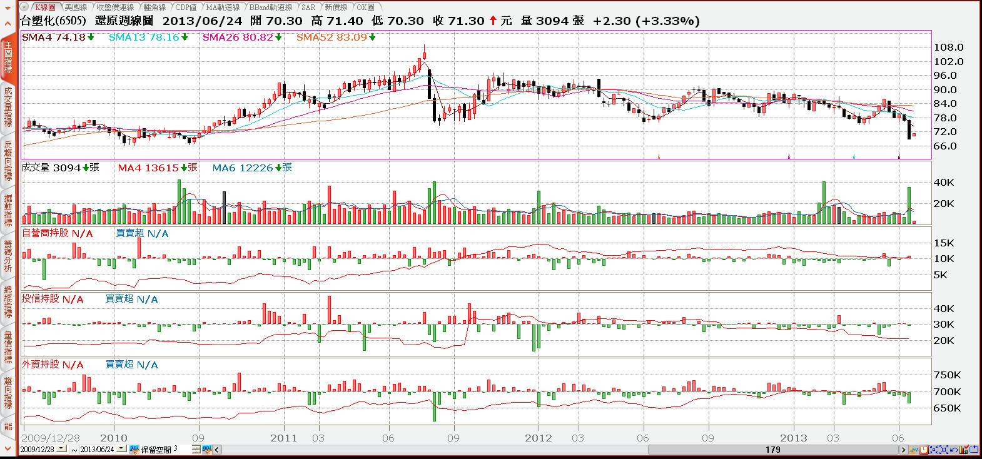Select the K線圖 tab
The image size is (982, 459).
click(44, 7)
